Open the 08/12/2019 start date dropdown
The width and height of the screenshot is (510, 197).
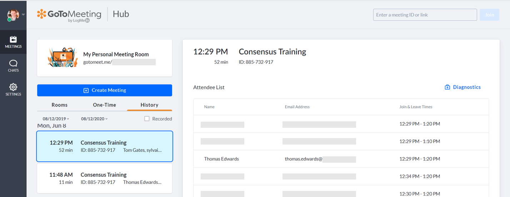56,119
